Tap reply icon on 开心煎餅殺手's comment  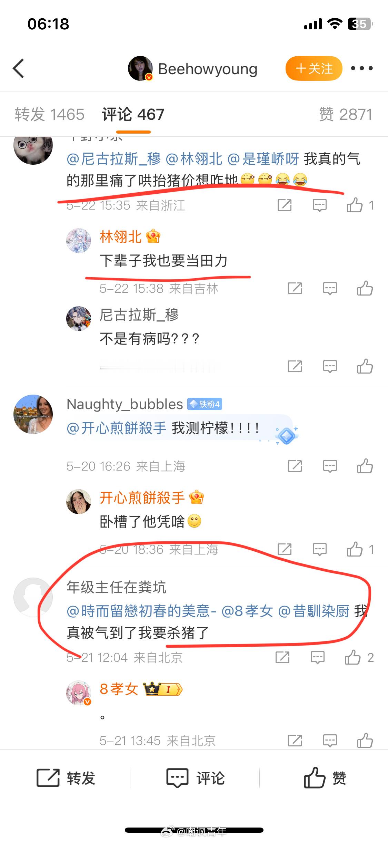coord(319,550)
